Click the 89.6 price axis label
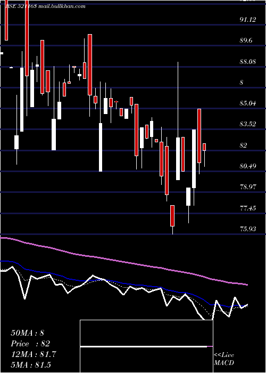The image size is (266, 373). 246,40
